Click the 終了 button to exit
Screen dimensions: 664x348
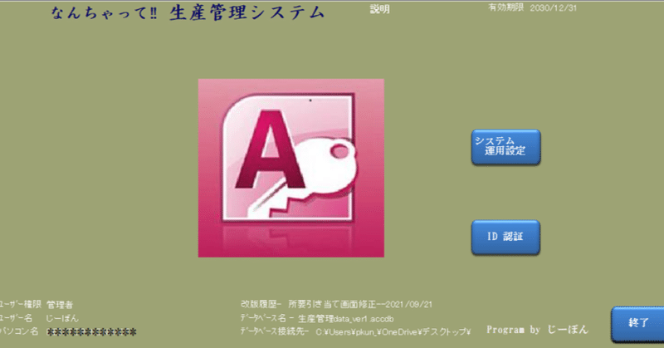[x=637, y=323]
